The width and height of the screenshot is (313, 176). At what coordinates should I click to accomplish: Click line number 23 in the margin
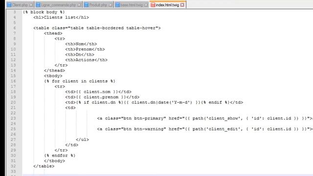[x=13, y=118]
